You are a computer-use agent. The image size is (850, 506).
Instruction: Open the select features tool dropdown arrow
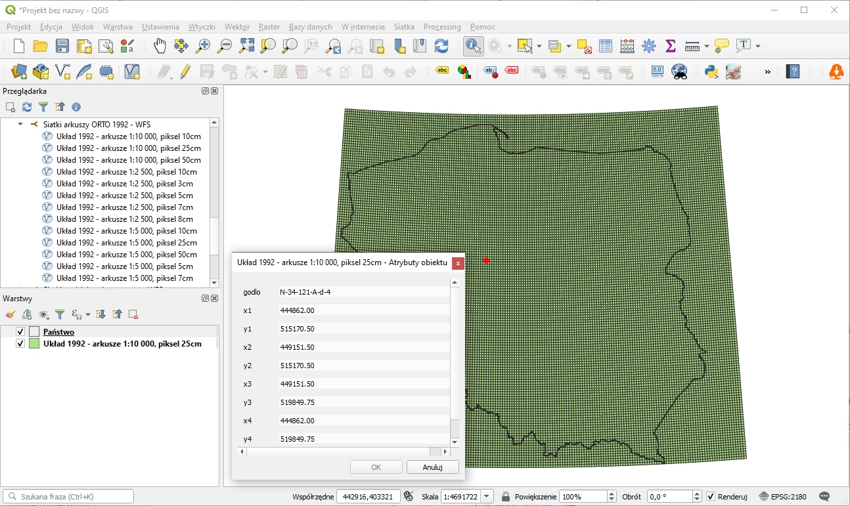point(539,46)
